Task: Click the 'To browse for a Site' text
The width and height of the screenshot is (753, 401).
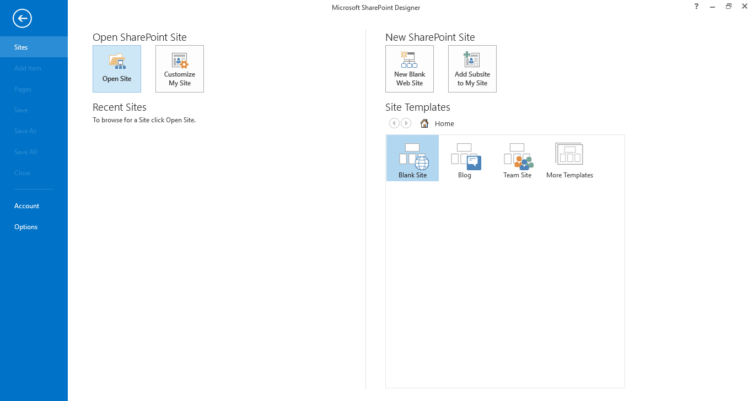Action: (144, 120)
